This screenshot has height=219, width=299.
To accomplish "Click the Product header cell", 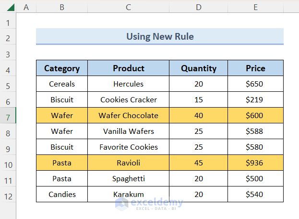I will [x=128, y=68].
